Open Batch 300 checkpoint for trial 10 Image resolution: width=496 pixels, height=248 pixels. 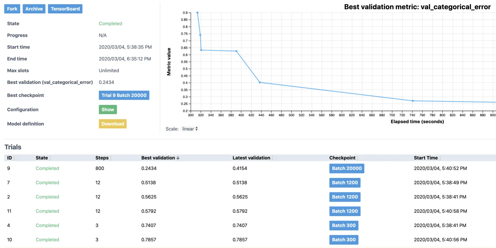pos(344,239)
